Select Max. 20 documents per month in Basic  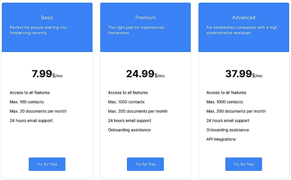[x=38, y=111]
